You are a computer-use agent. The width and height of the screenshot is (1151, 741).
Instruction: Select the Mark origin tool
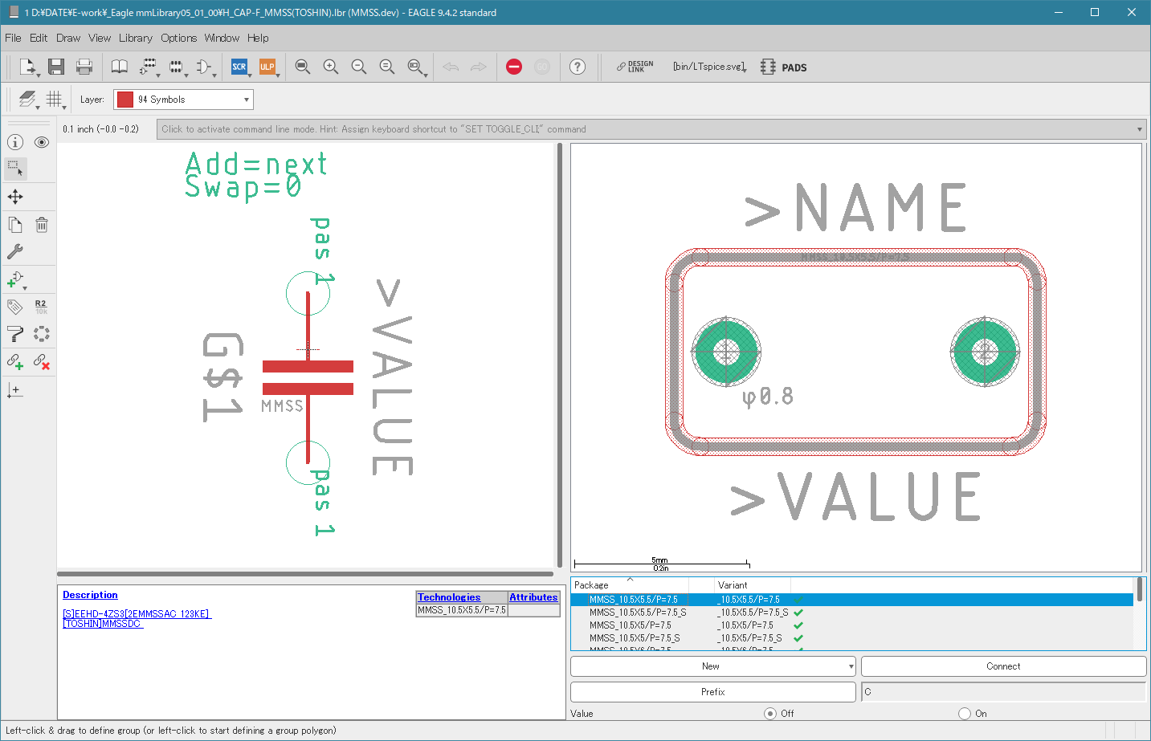15,391
